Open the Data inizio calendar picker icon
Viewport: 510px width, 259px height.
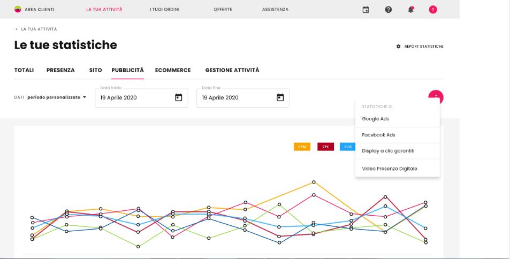click(x=179, y=97)
